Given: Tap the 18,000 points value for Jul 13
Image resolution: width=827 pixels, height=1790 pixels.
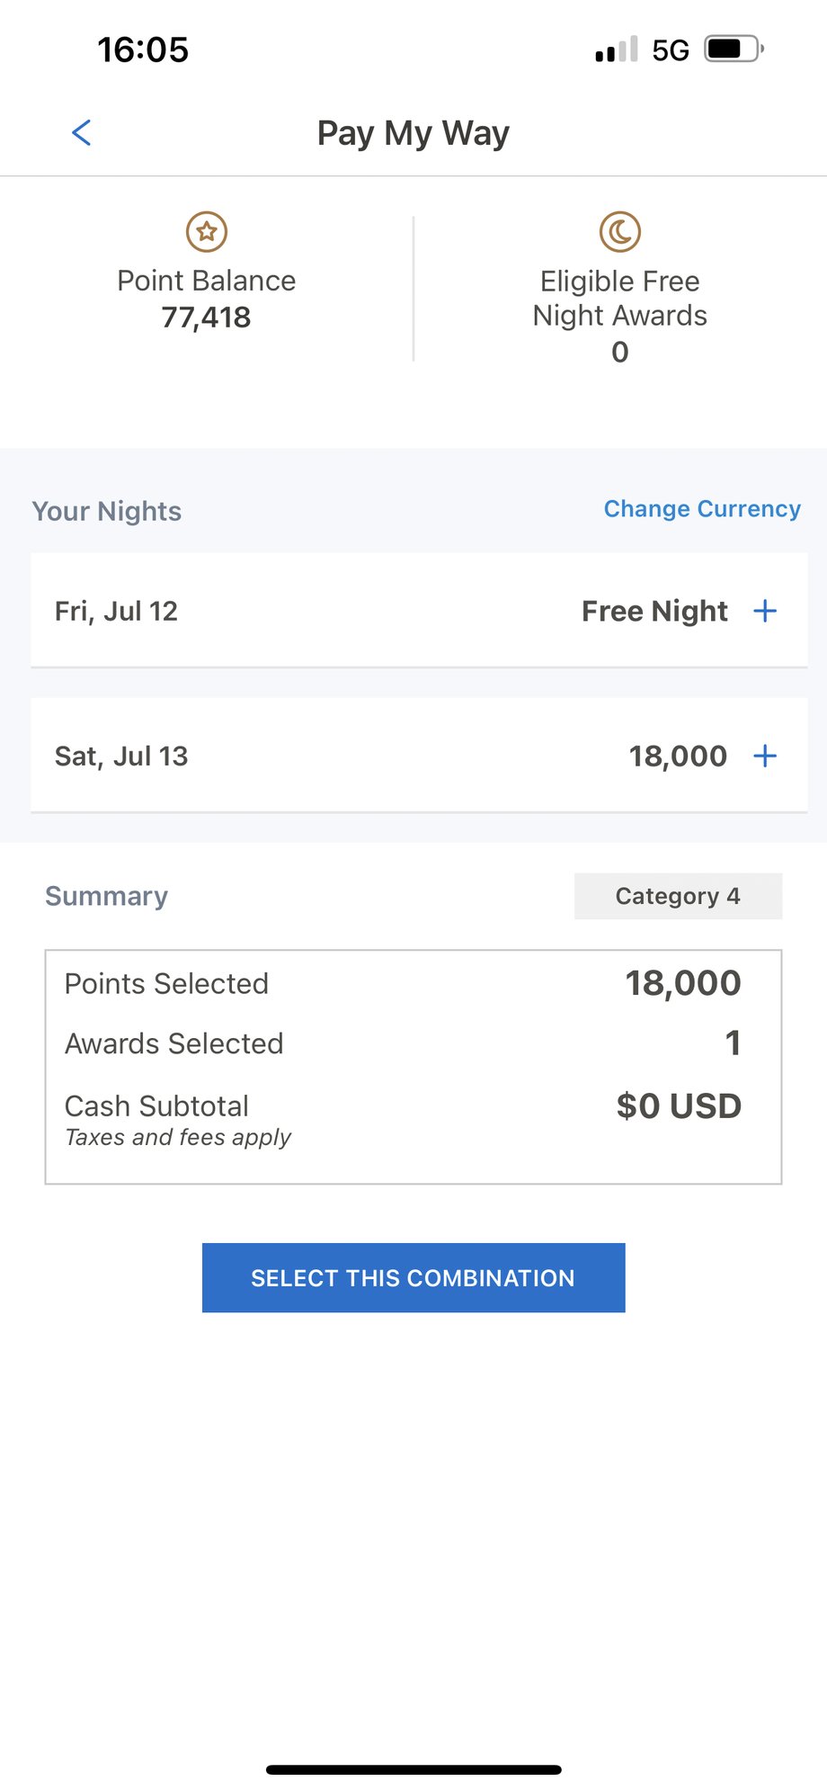Looking at the screenshot, I should [x=678, y=756].
